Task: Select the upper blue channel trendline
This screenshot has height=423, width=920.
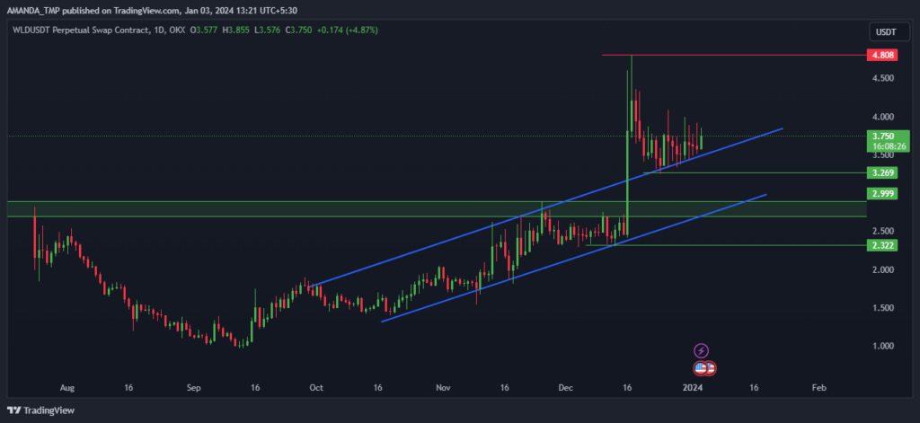Action: pos(546,207)
